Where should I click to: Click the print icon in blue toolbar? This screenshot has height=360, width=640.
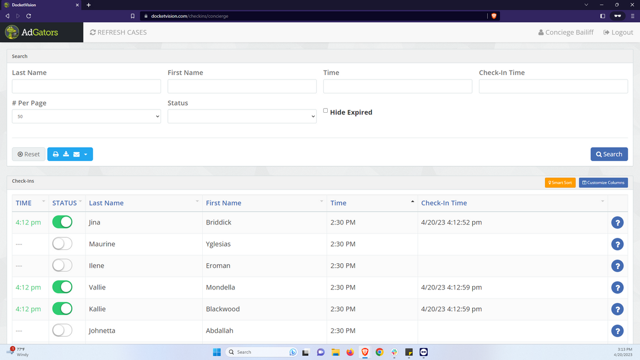(x=56, y=154)
